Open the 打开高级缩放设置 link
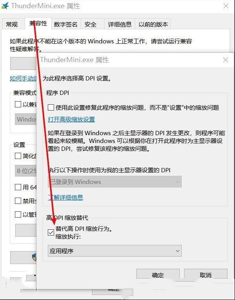235x300 pixels. click(x=71, y=120)
